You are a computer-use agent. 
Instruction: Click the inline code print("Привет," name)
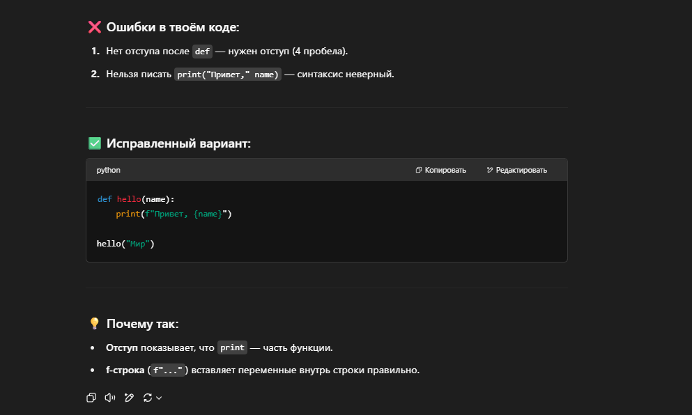[x=228, y=75]
